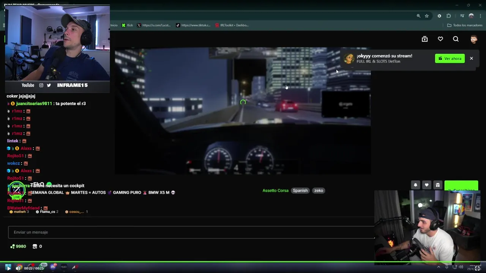The width and height of the screenshot is (486, 273).
Task: Open the Chrome profile avatar
Action: click(471, 16)
